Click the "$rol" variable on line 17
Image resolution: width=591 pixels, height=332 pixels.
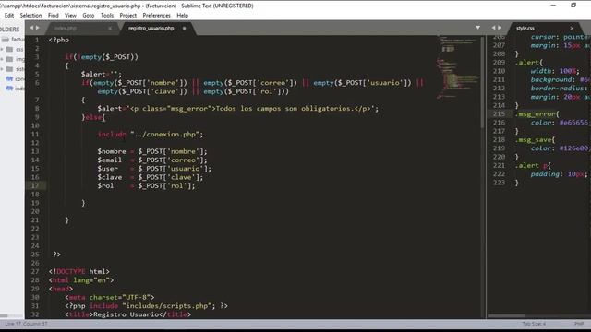(105, 186)
